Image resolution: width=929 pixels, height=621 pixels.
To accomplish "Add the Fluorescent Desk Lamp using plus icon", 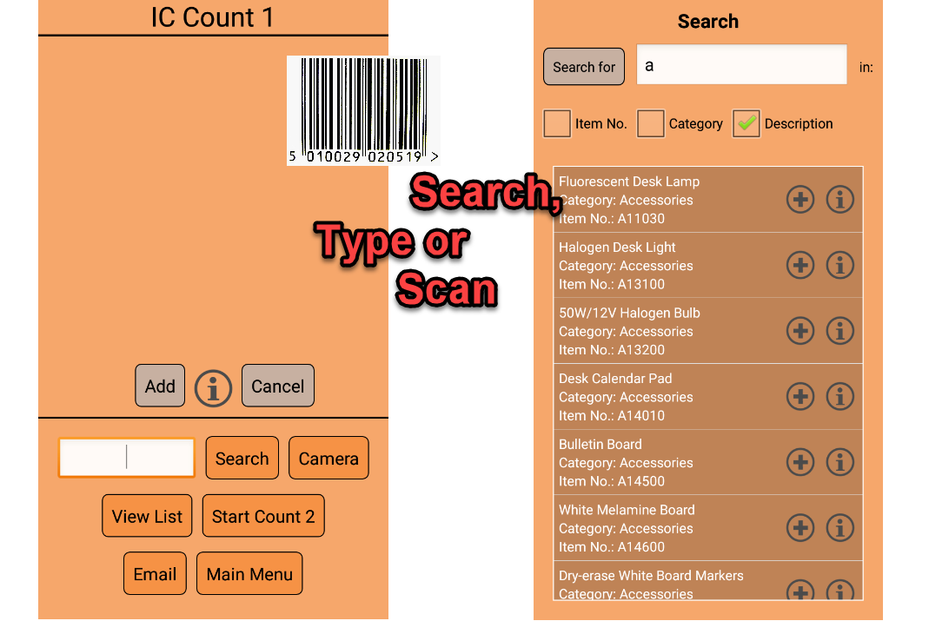I will pyautogui.click(x=800, y=200).
